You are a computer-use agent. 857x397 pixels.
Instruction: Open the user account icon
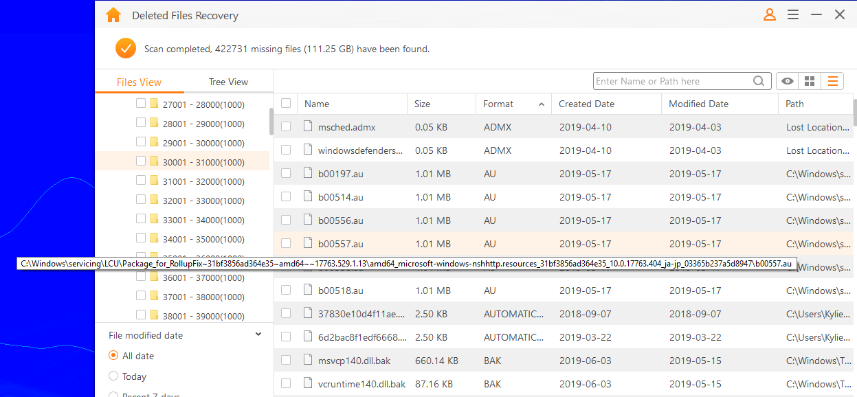[770, 14]
